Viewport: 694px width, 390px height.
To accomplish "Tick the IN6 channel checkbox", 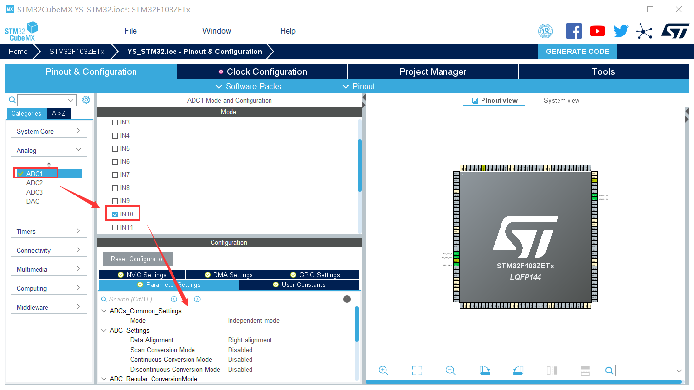I will 115,161.
